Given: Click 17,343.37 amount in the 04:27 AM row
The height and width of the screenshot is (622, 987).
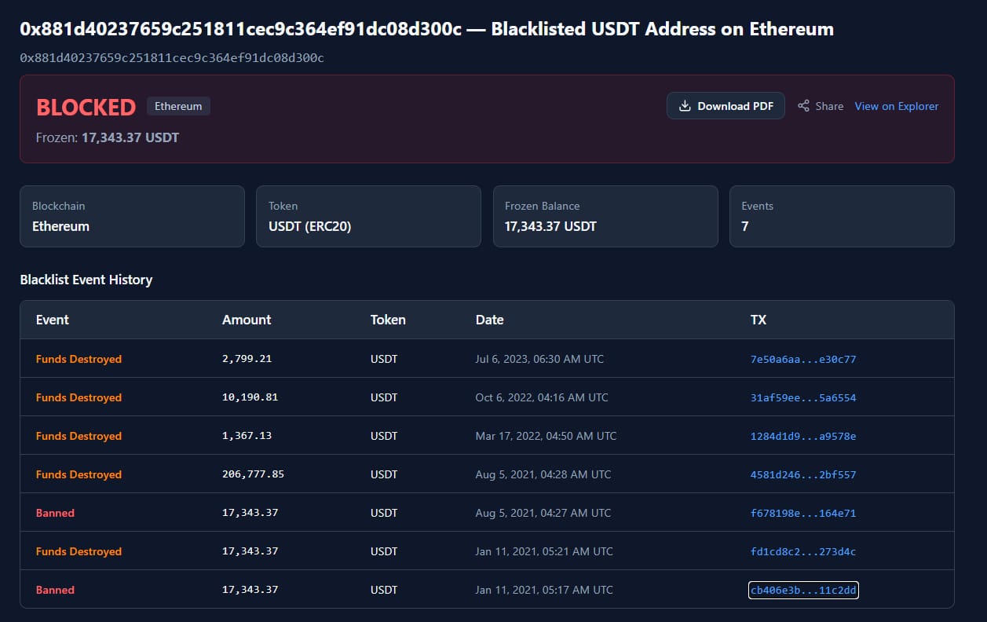Looking at the screenshot, I should pos(250,513).
